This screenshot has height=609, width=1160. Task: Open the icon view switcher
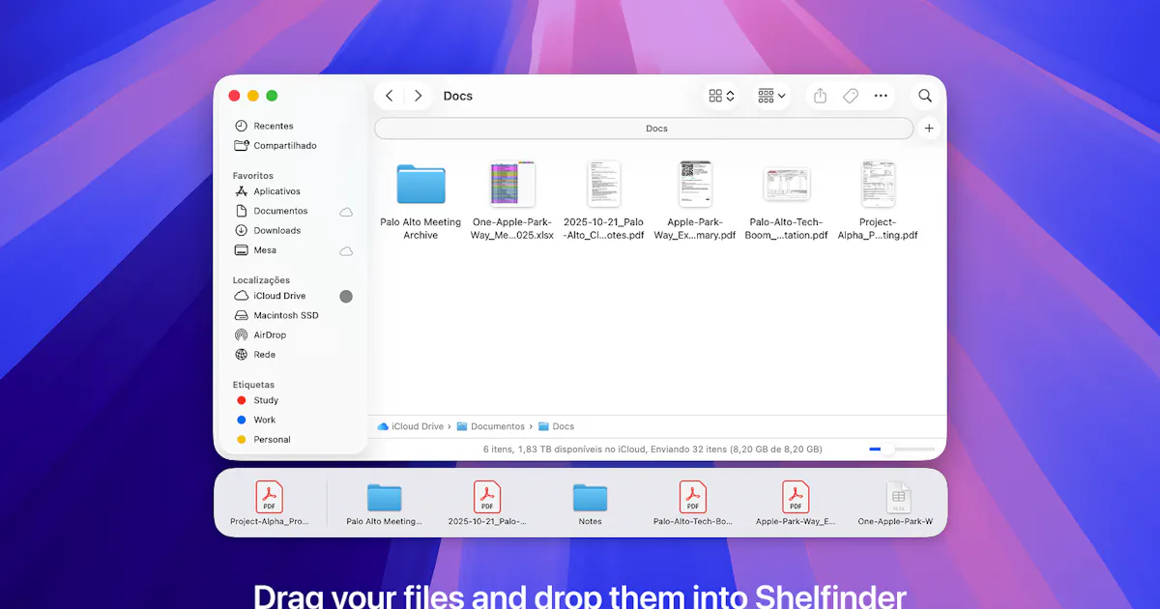click(722, 96)
